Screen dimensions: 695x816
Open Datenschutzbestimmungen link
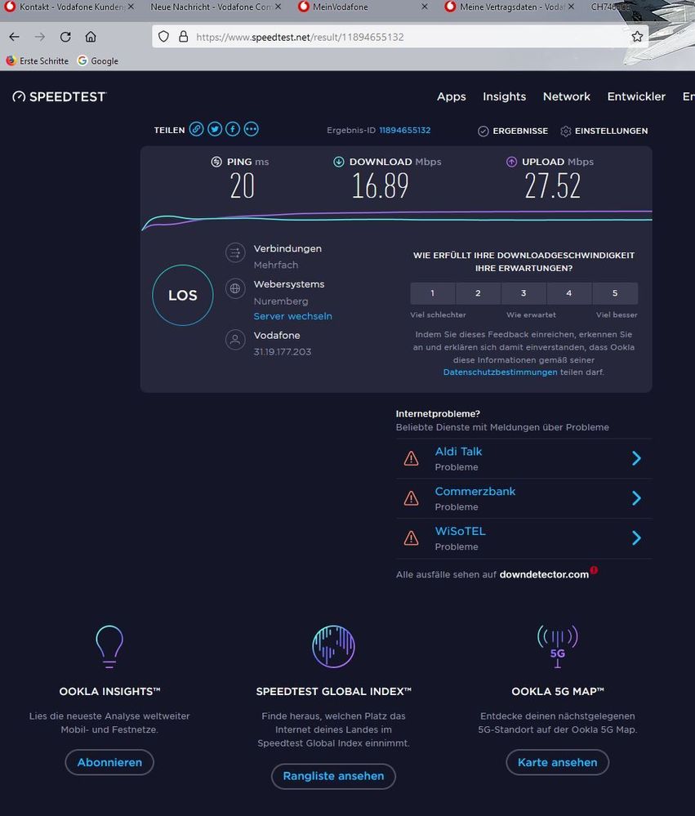click(x=500, y=372)
